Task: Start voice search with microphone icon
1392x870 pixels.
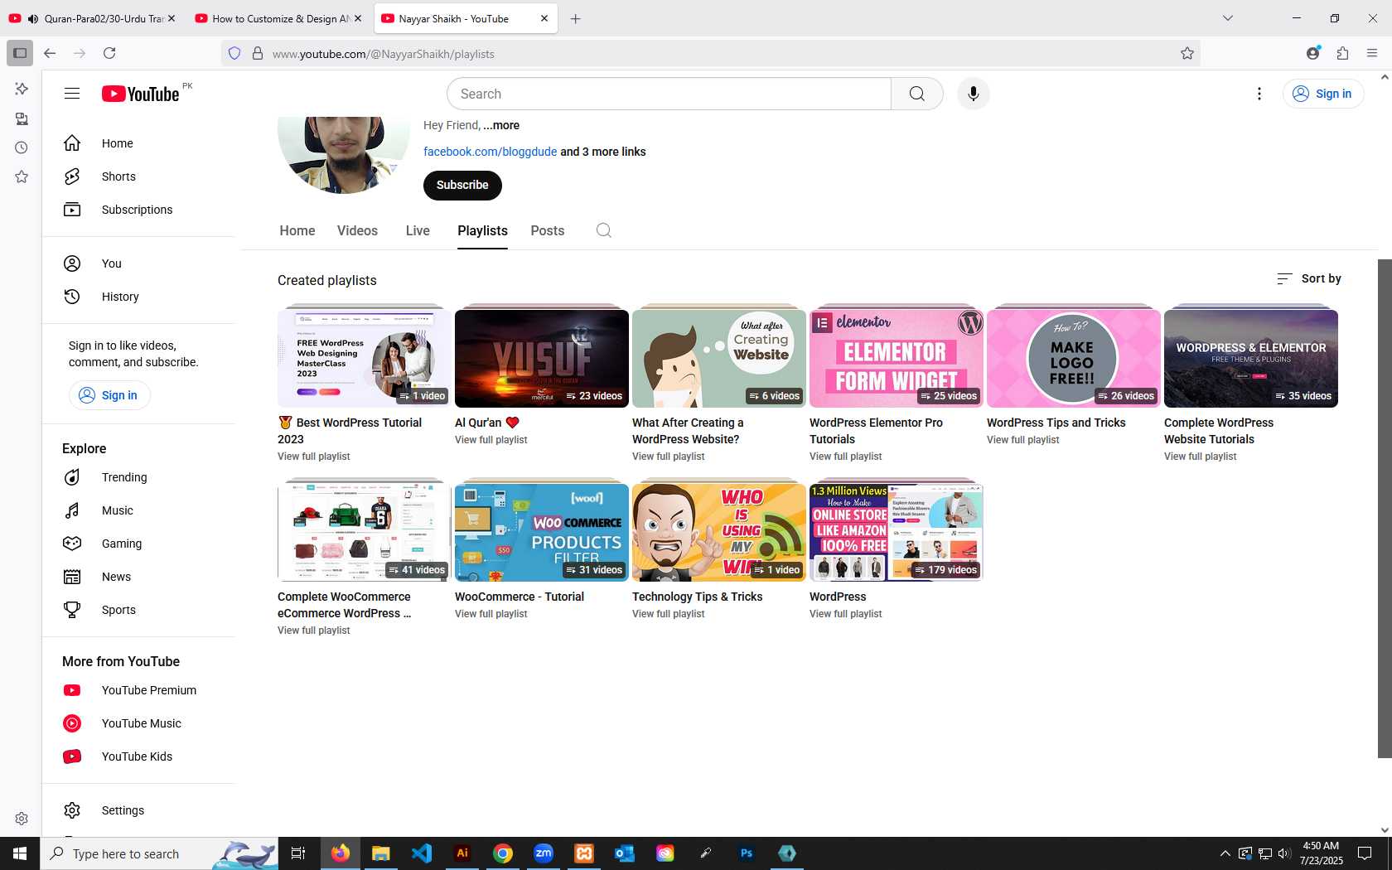Action: click(974, 94)
